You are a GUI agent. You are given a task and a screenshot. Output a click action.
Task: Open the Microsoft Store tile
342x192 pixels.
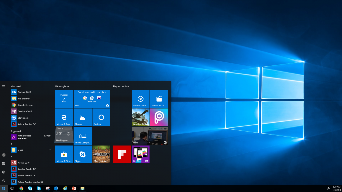tap(64, 154)
